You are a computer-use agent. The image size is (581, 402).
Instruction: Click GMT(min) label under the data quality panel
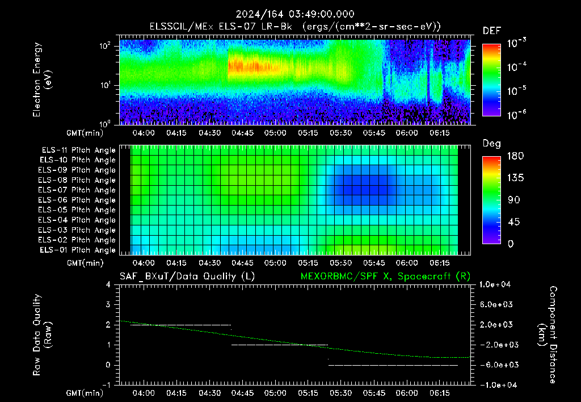pos(85,393)
